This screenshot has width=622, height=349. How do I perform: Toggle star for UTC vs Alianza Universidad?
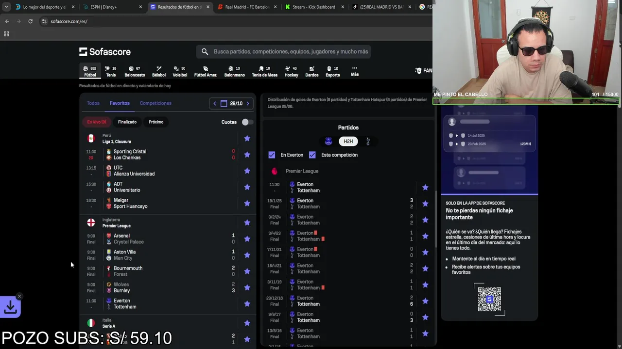tap(247, 171)
